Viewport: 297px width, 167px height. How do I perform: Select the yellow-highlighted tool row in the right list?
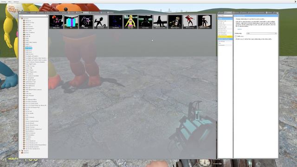pyautogui.click(x=225, y=37)
